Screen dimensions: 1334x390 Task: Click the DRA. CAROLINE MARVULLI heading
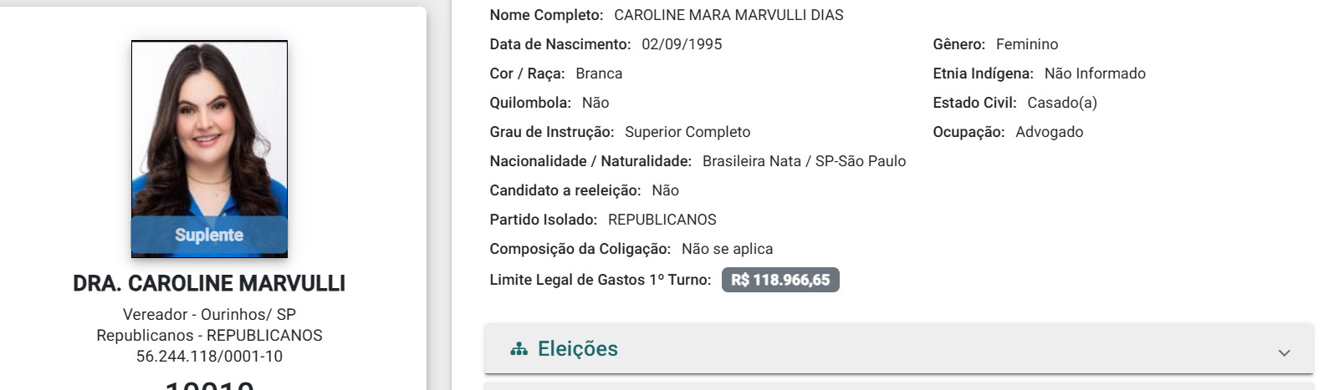click(x=209, y=284)
